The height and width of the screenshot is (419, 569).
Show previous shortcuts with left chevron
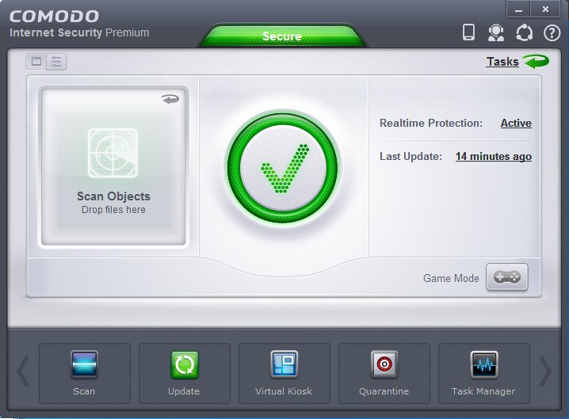[x=23, y=371]
